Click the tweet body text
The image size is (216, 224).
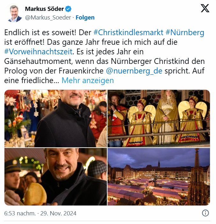104,57
